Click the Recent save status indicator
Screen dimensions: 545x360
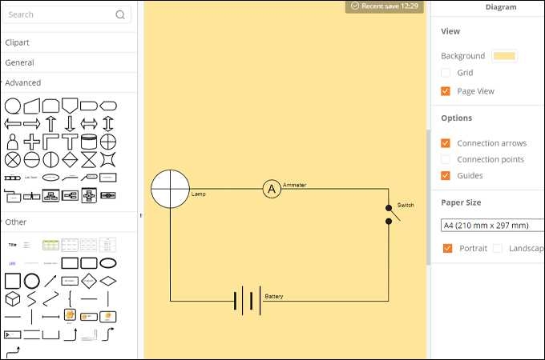click(x=385, y=6)
